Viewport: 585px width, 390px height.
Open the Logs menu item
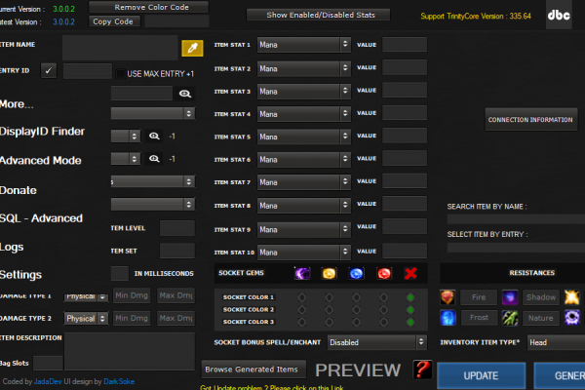12,247
